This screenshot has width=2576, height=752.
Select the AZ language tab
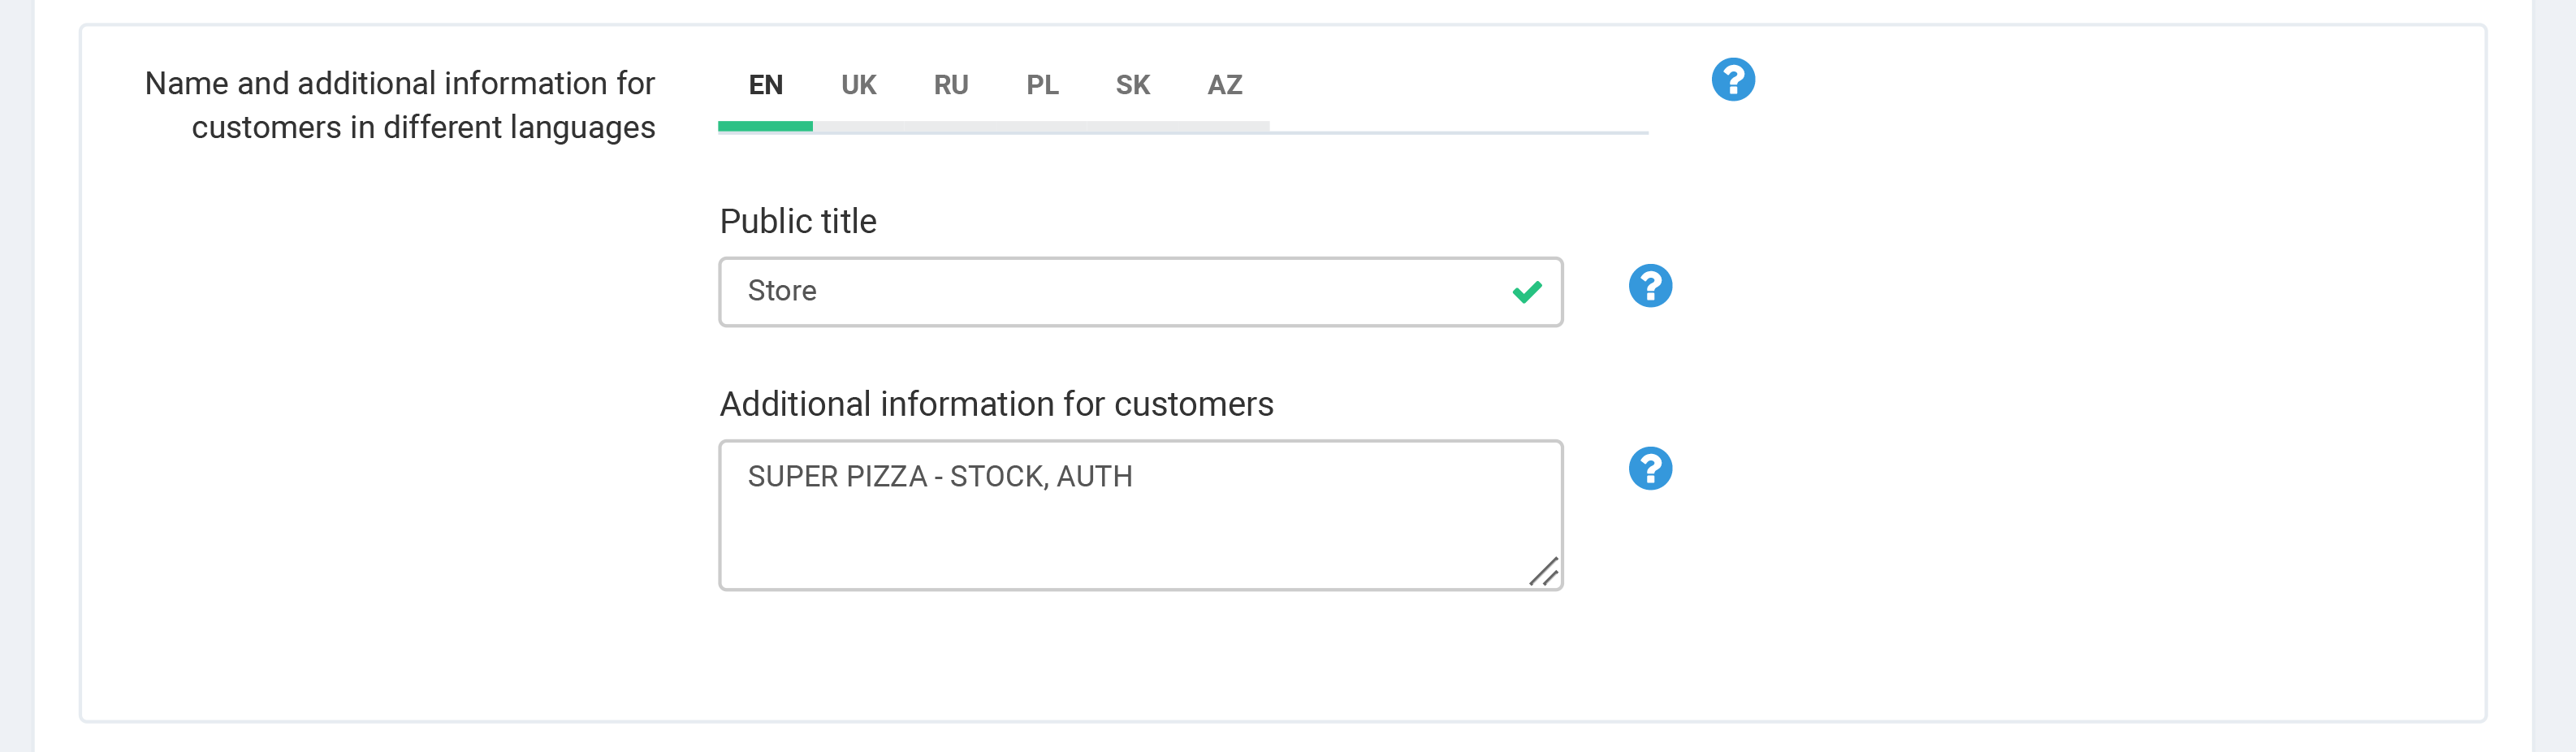coord(1224,85)
